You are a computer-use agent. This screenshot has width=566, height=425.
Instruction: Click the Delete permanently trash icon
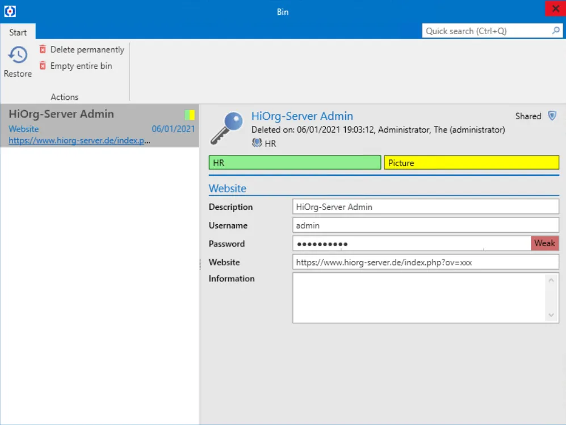[x=43, y=49]
